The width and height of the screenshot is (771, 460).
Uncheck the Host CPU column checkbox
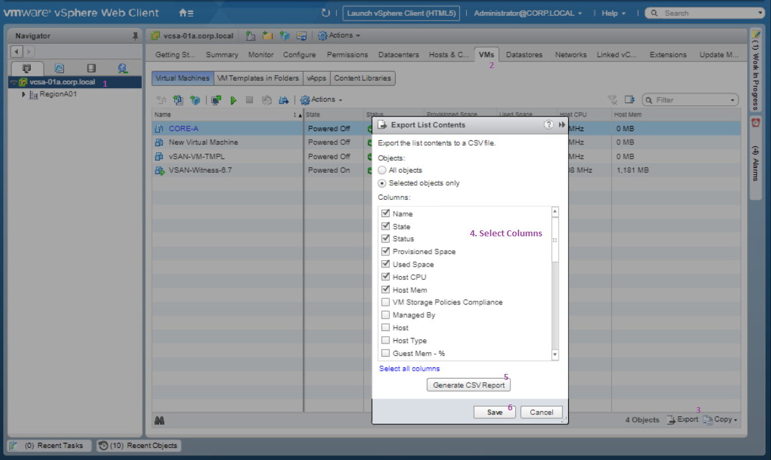pyautogui.click(x=385, y=277)
